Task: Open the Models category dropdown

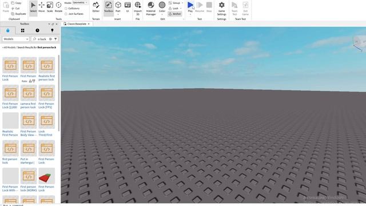Action: pos(15,39)
